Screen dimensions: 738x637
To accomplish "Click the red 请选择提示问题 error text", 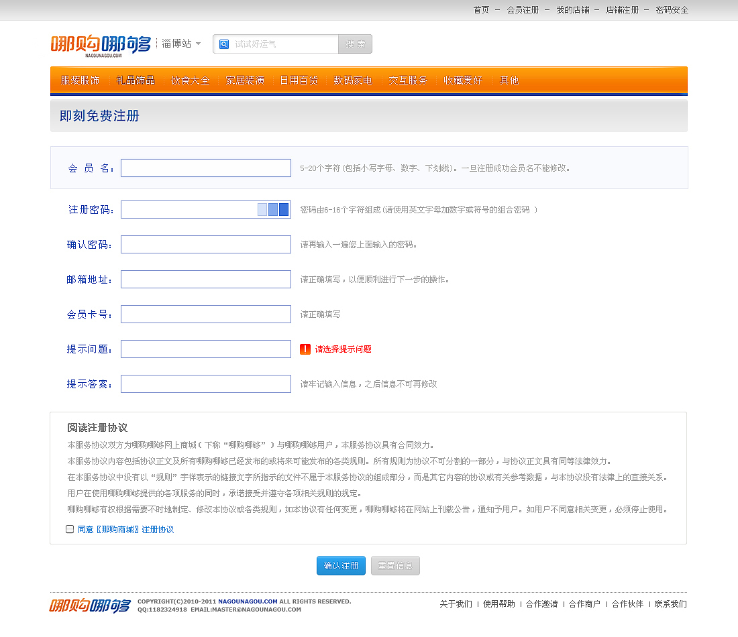I will coord(343,349).
